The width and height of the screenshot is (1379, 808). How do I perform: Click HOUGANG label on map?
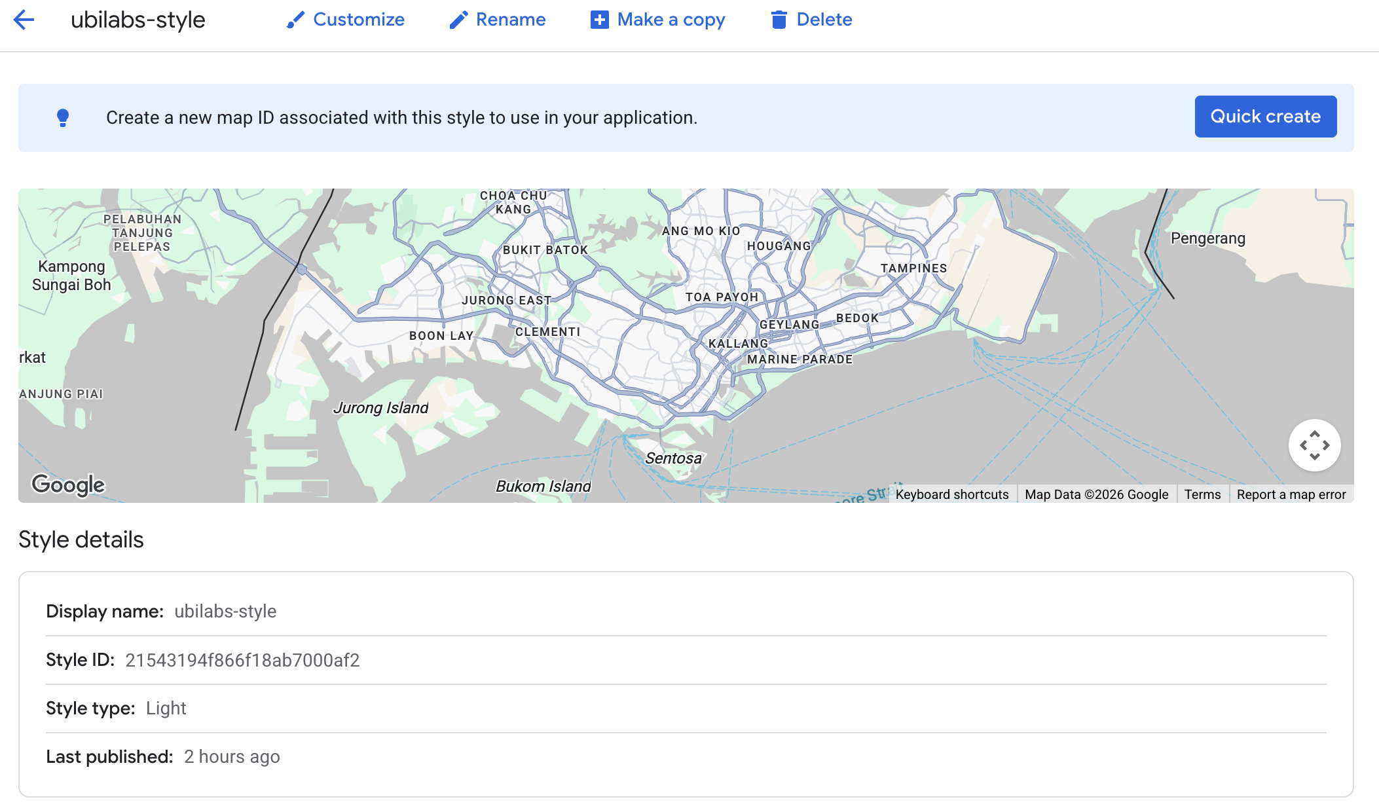[x=779, y=246]
